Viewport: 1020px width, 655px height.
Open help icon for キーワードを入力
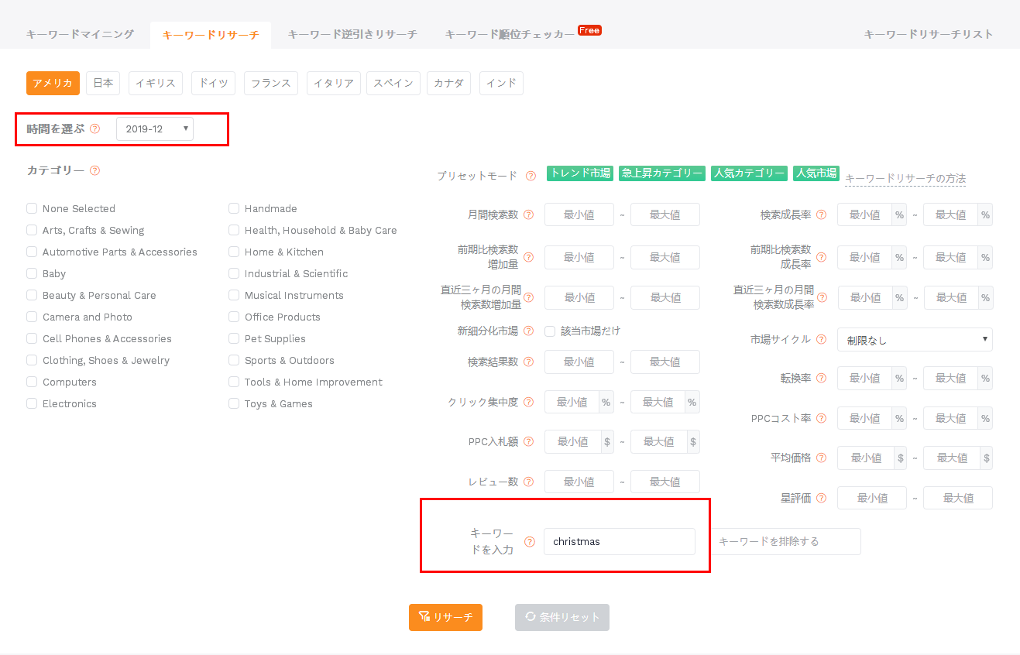530,542
